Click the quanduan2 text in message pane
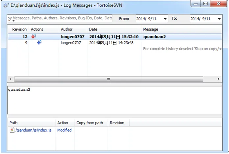229x154 pixels. click(x=19, y=89)
